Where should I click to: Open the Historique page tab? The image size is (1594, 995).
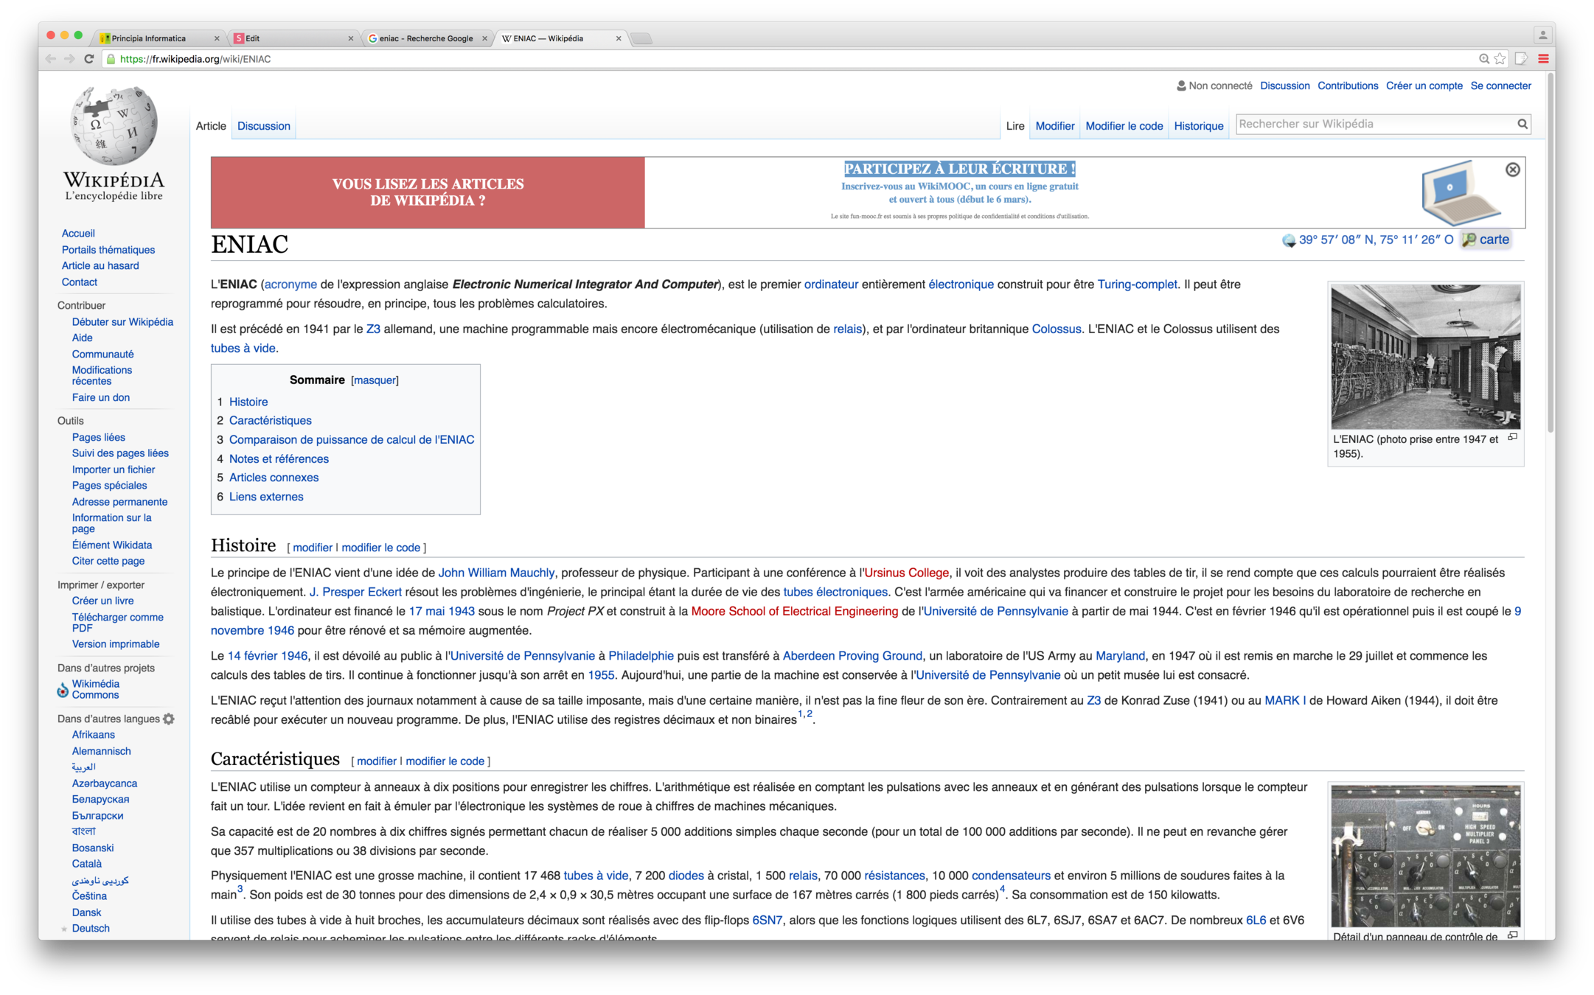pyautogui.click(x=1198, y=126)
